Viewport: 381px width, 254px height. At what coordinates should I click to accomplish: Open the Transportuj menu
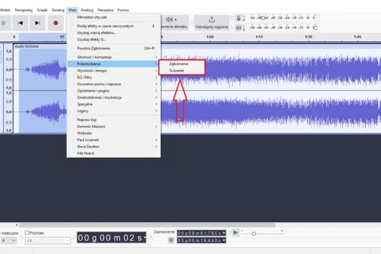24,10
